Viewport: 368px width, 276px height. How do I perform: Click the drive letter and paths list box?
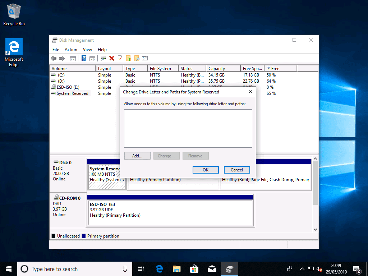click(x=188, y=128)
